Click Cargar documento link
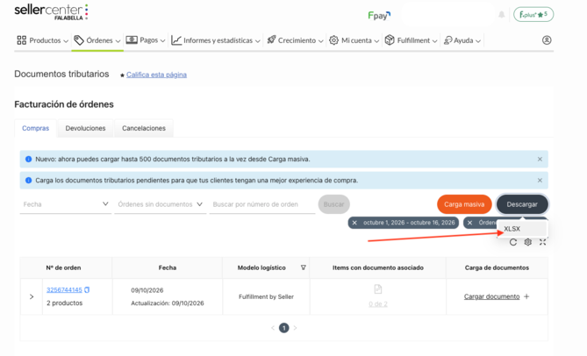This screenshot has width=587, height=356. [x=491, y=297]
